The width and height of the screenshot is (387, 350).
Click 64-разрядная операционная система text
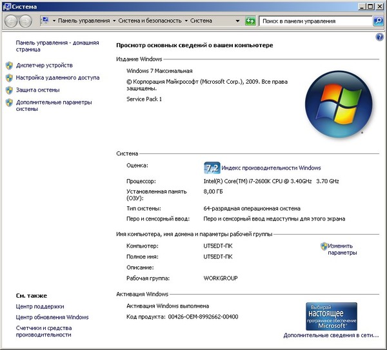click(x=252, y=209)
